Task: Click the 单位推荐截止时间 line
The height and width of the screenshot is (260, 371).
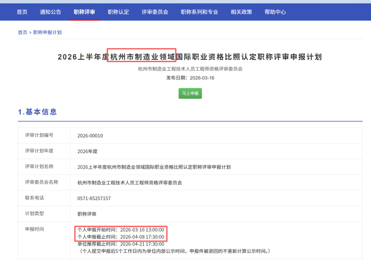Action: pyautogui.click(x=121, y=244)
